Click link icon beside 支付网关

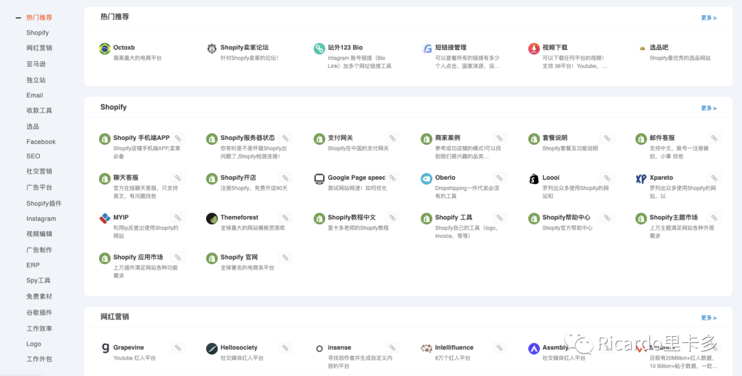pyautogui.click(x=392, y=139)
